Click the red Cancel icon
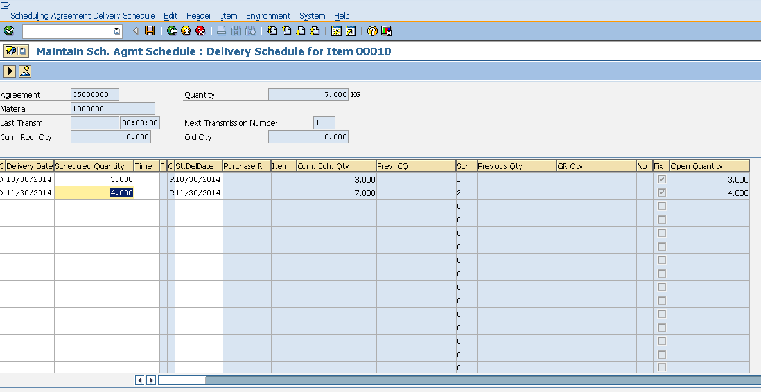761x392 pixels. (200, 31)
